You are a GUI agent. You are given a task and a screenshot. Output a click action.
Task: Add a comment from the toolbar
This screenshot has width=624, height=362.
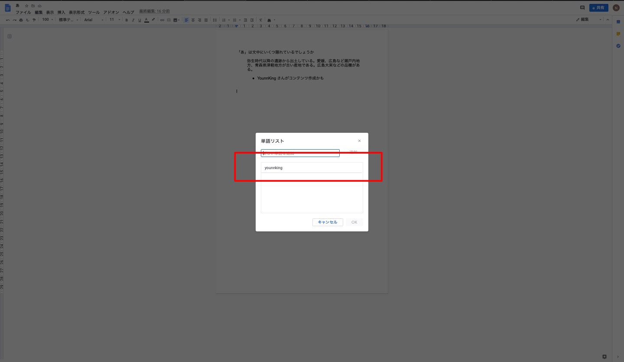[169, 20]
